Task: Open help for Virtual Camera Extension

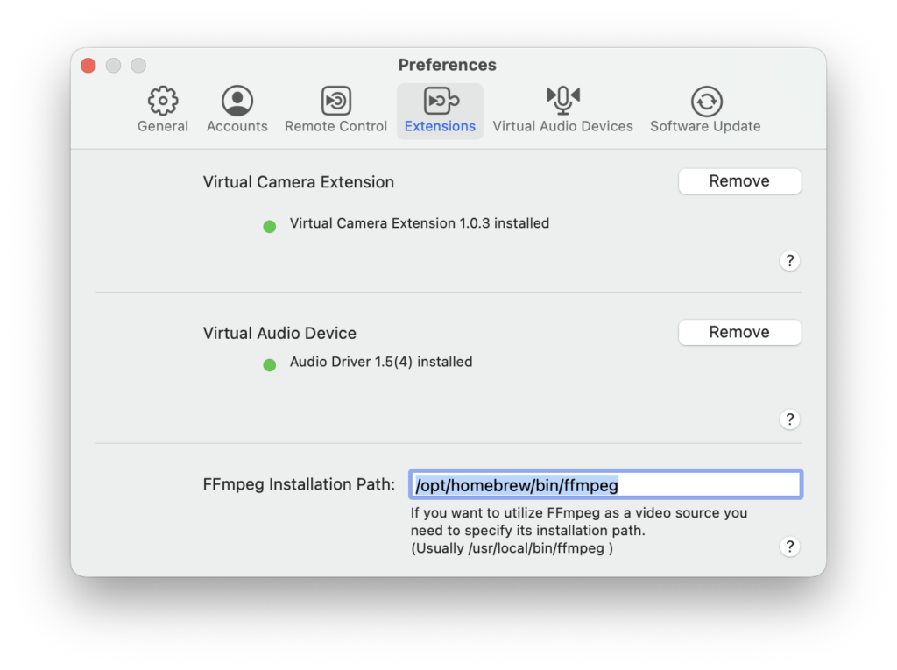Action: point(789,261)
